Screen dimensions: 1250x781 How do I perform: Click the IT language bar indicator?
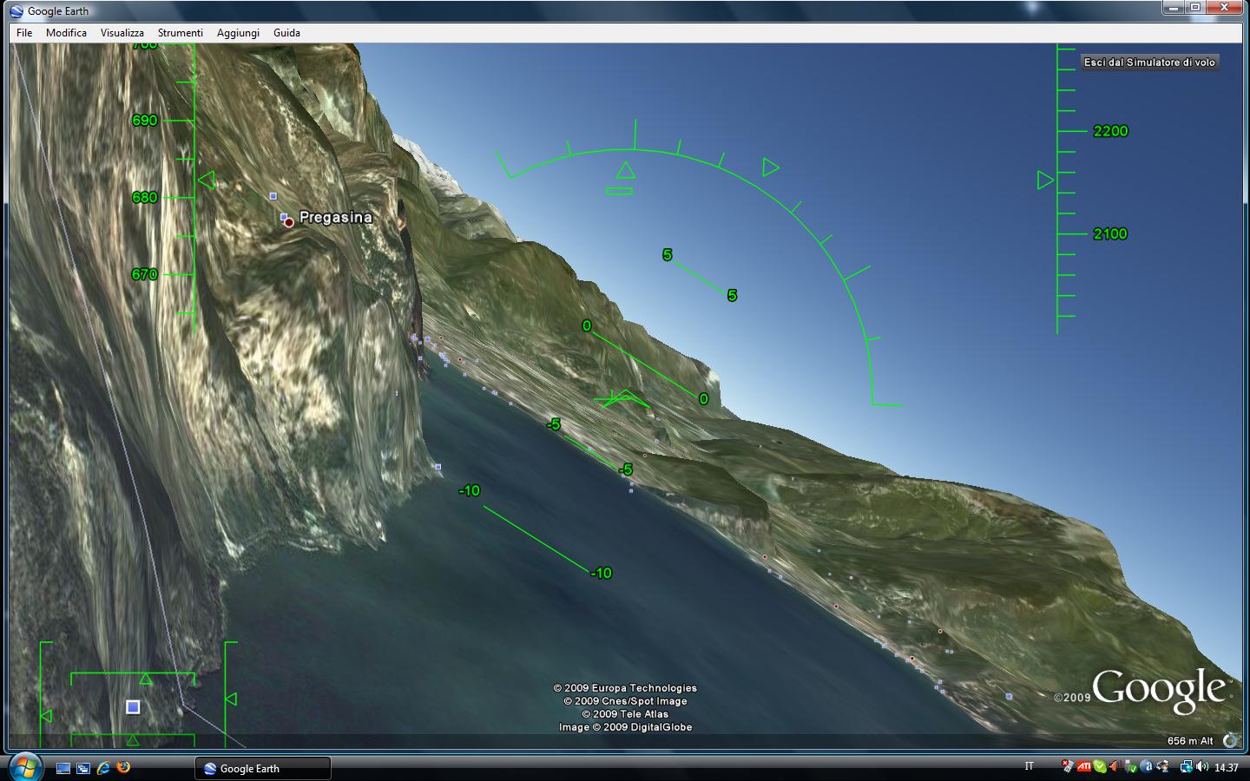tap(1029, 766)
